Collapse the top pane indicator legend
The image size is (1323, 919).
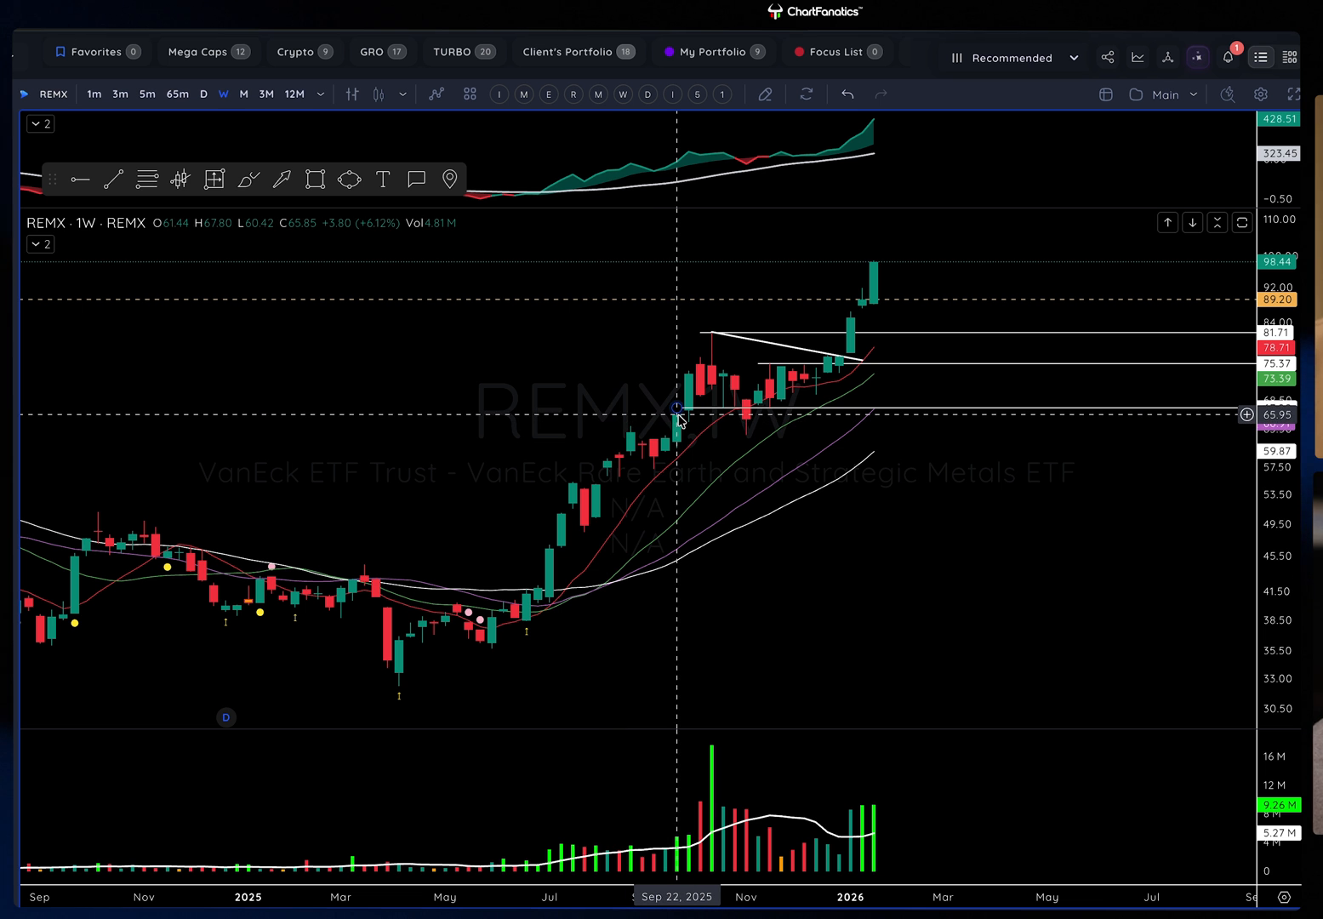pos(40,124)
